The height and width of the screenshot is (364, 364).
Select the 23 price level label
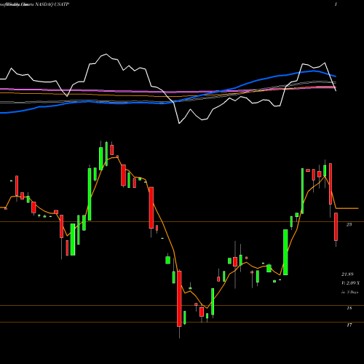tap(349, 225)
